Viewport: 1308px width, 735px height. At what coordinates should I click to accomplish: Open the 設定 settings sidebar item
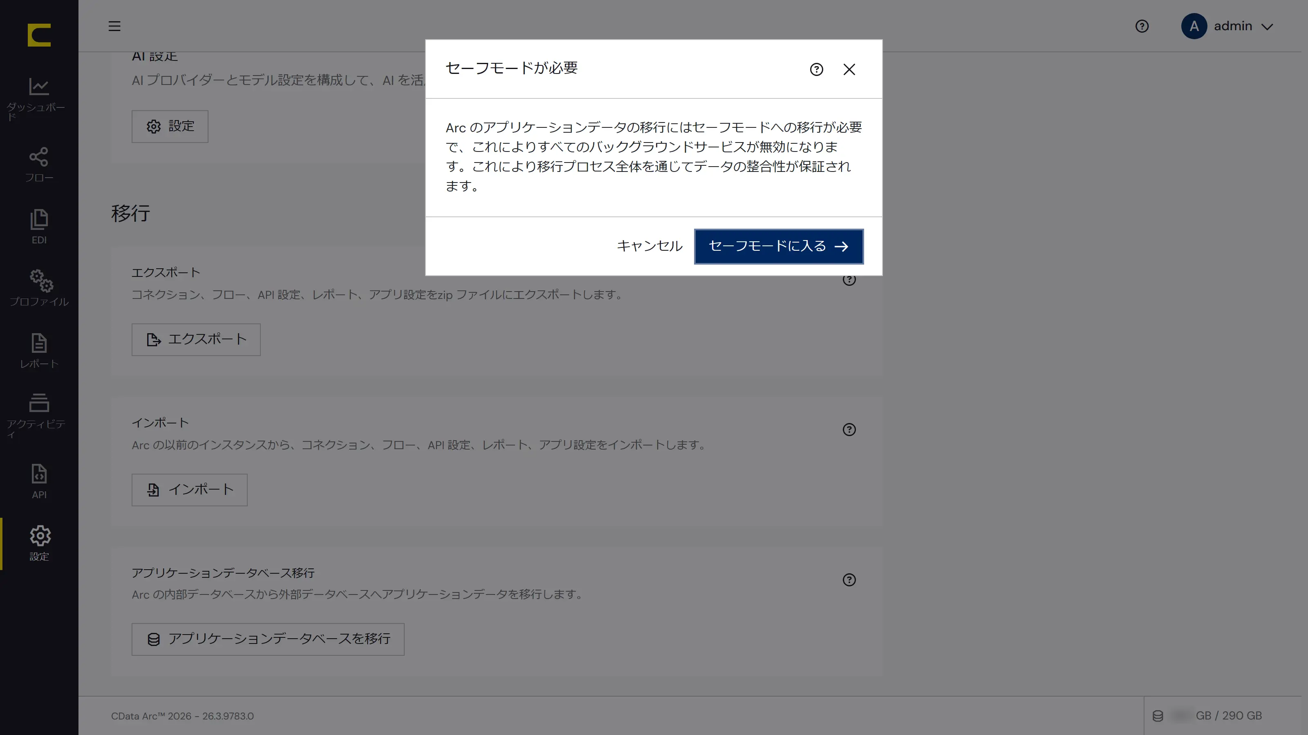click(x=39, y=543)
